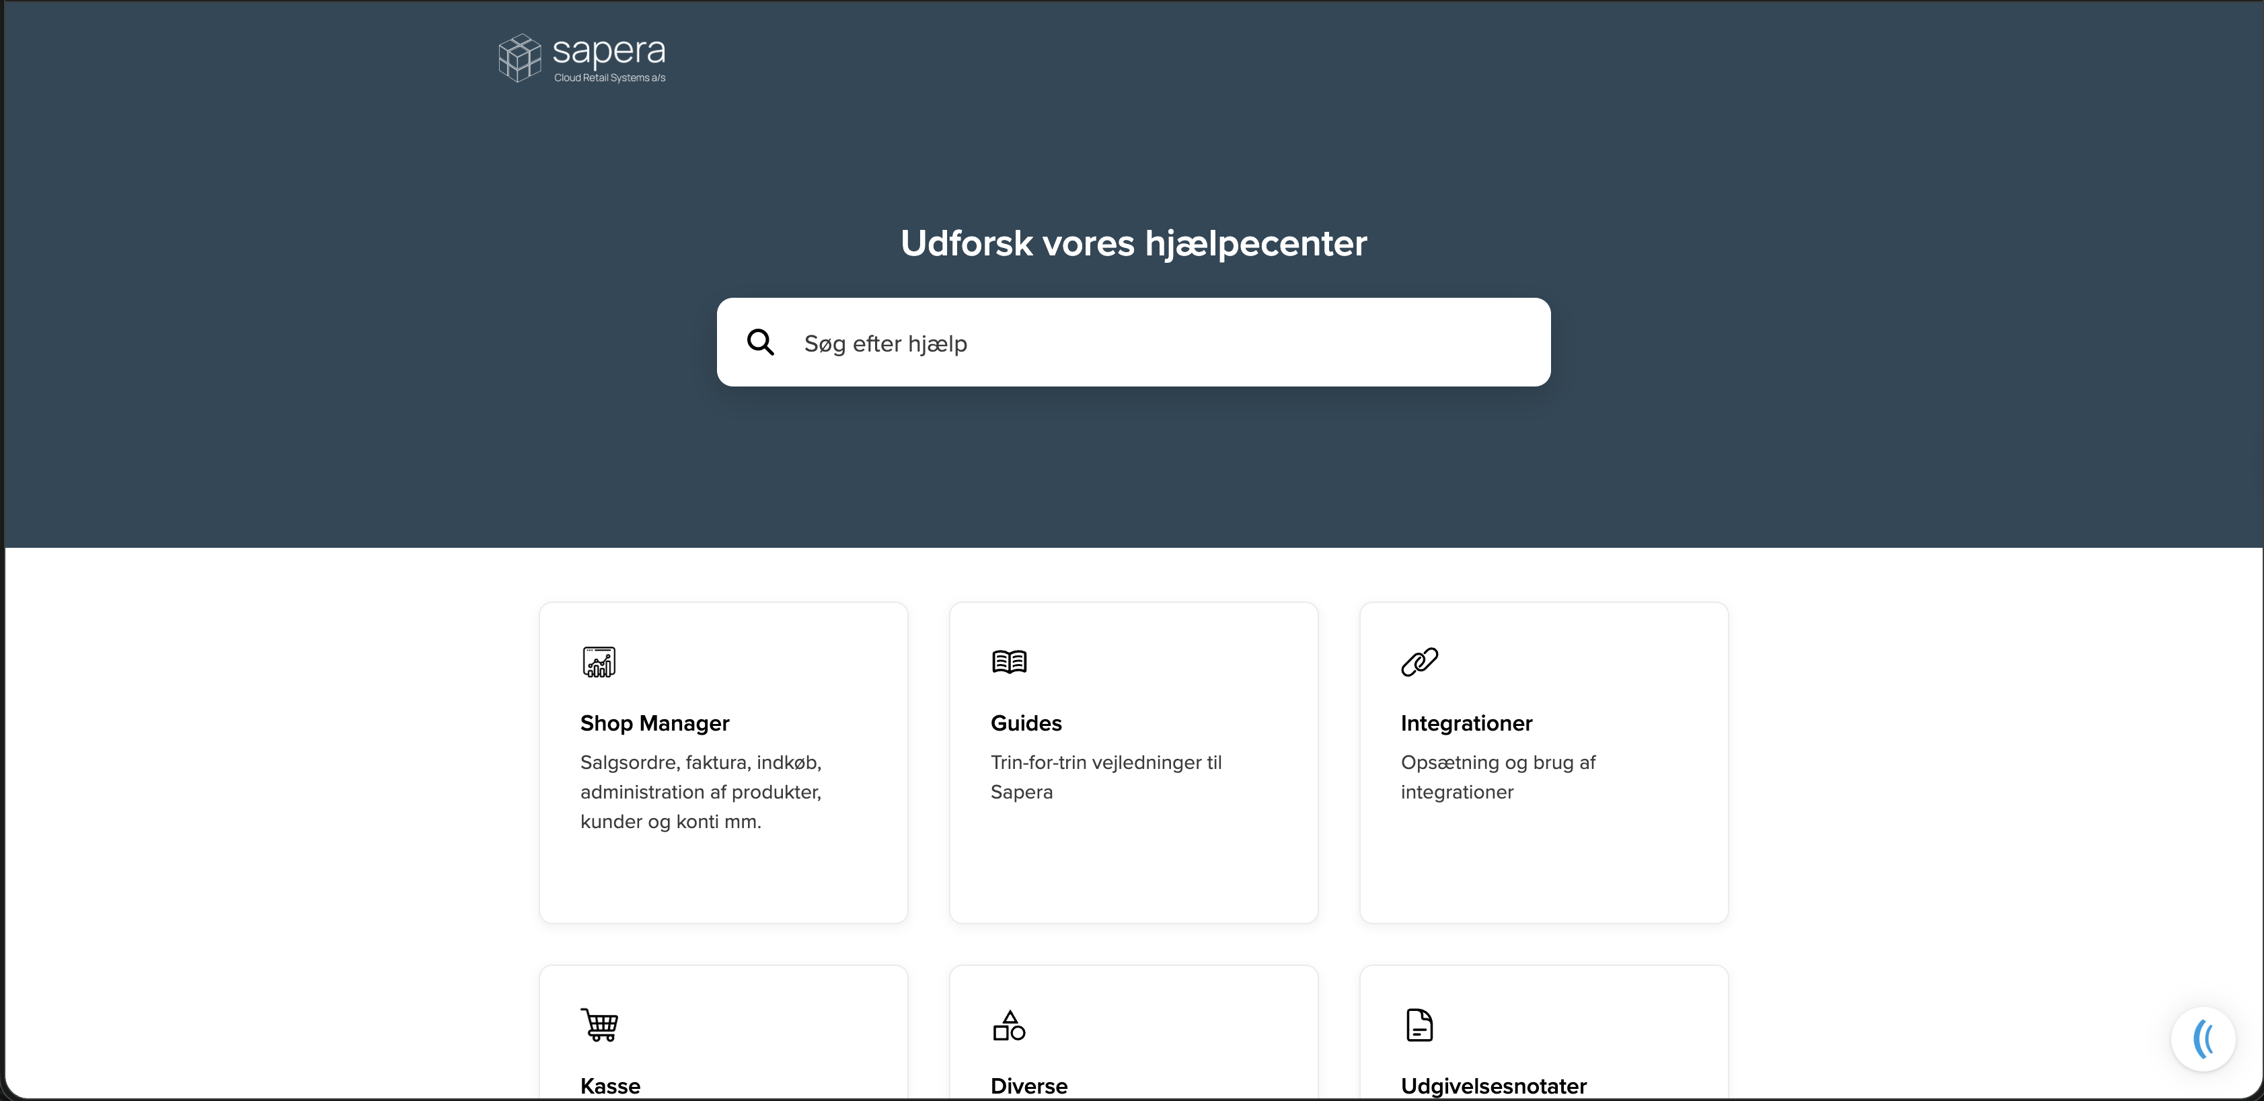Click the Kasse shopping cart icon

[599, 1024]
